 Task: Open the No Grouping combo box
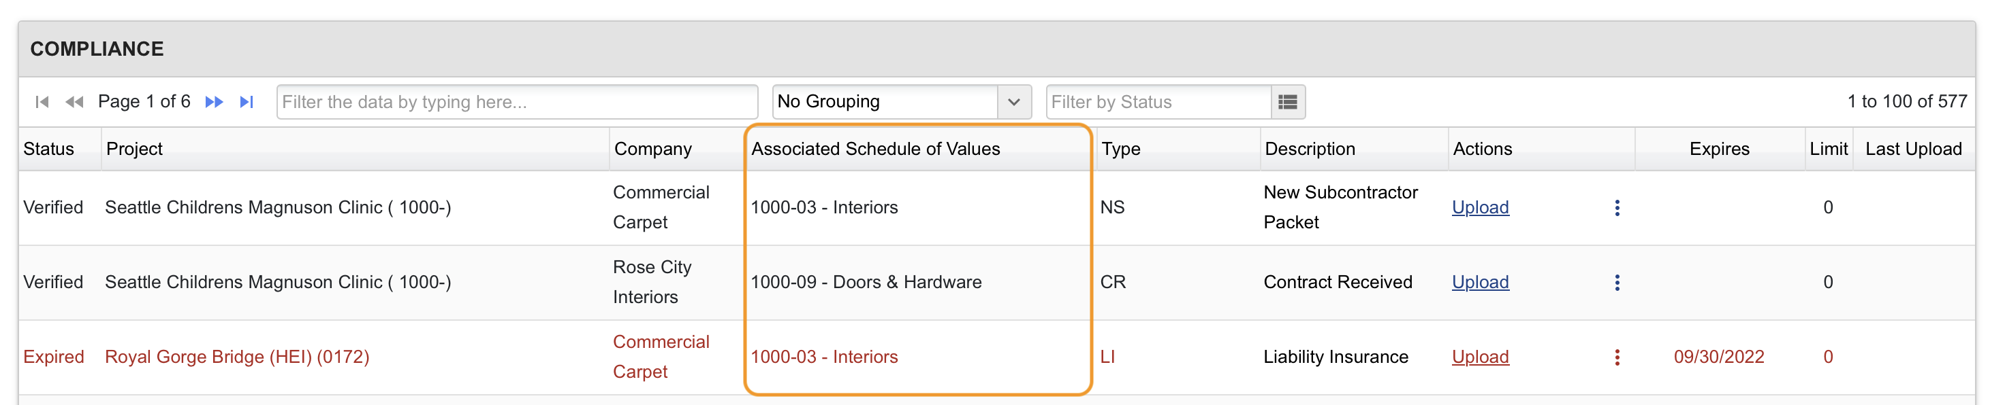coord(902,102)
